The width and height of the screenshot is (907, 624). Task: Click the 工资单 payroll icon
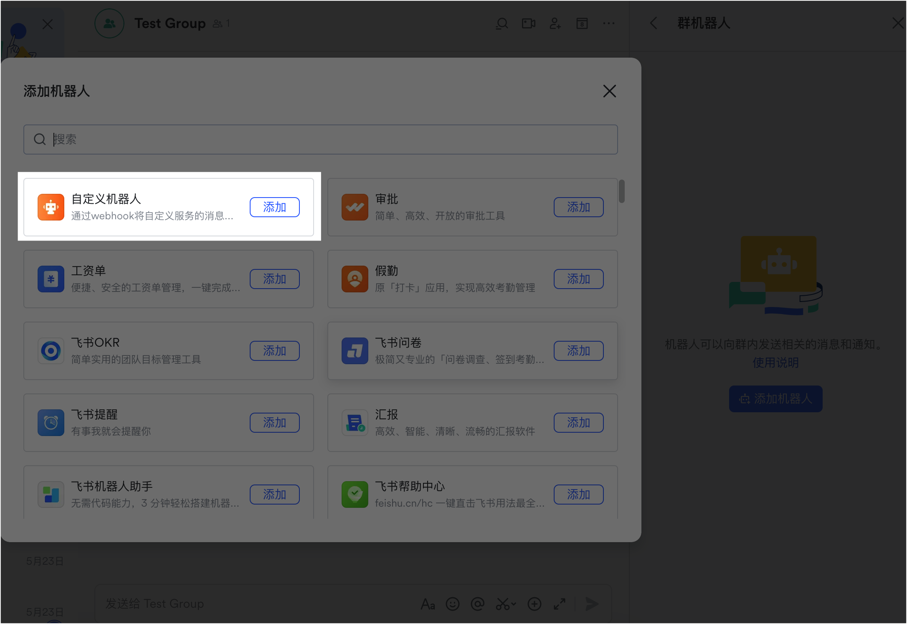(51, 279)
